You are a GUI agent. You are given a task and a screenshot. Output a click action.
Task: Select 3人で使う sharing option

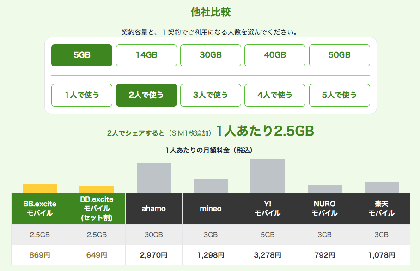pyautogui.click(x=211, y=95)
